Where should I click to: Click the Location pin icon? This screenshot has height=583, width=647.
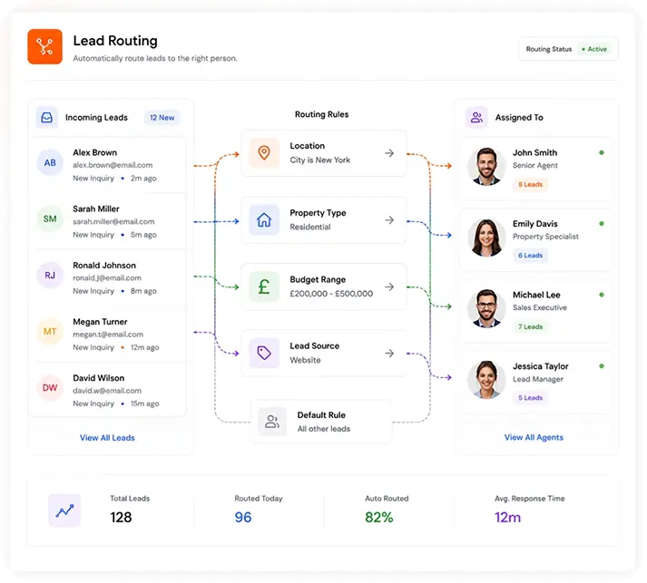coord(264,153)
